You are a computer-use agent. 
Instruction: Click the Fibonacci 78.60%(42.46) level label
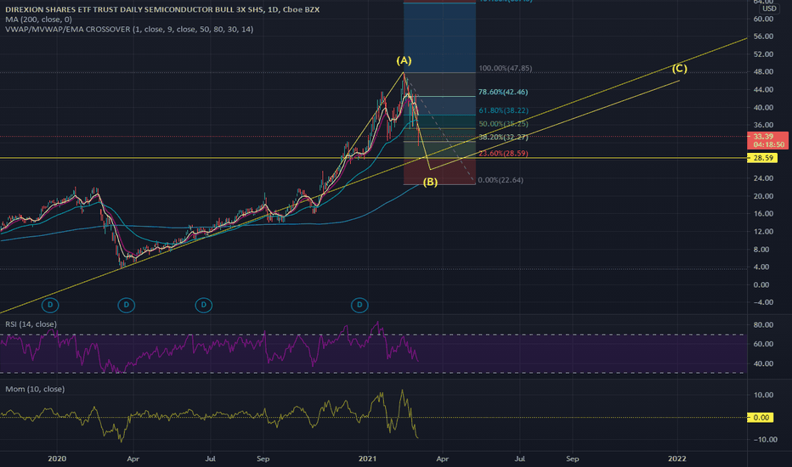click(x=503, y=92)
